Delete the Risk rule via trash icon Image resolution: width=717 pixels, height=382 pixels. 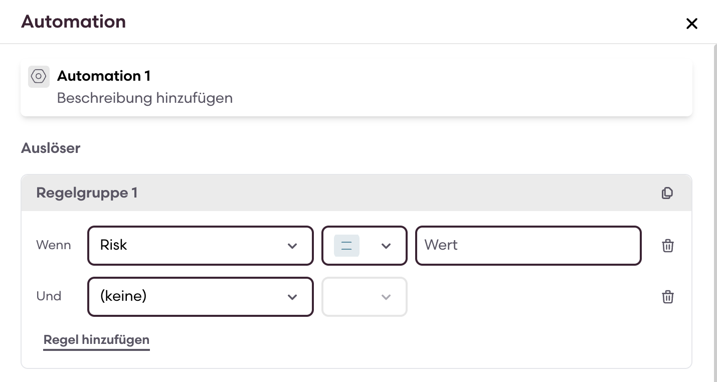(667, 246)
